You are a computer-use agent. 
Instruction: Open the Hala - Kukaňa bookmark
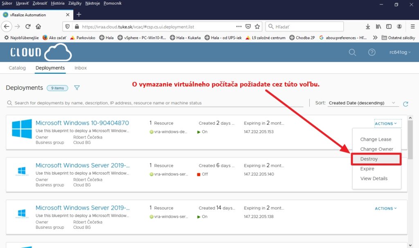185,38
